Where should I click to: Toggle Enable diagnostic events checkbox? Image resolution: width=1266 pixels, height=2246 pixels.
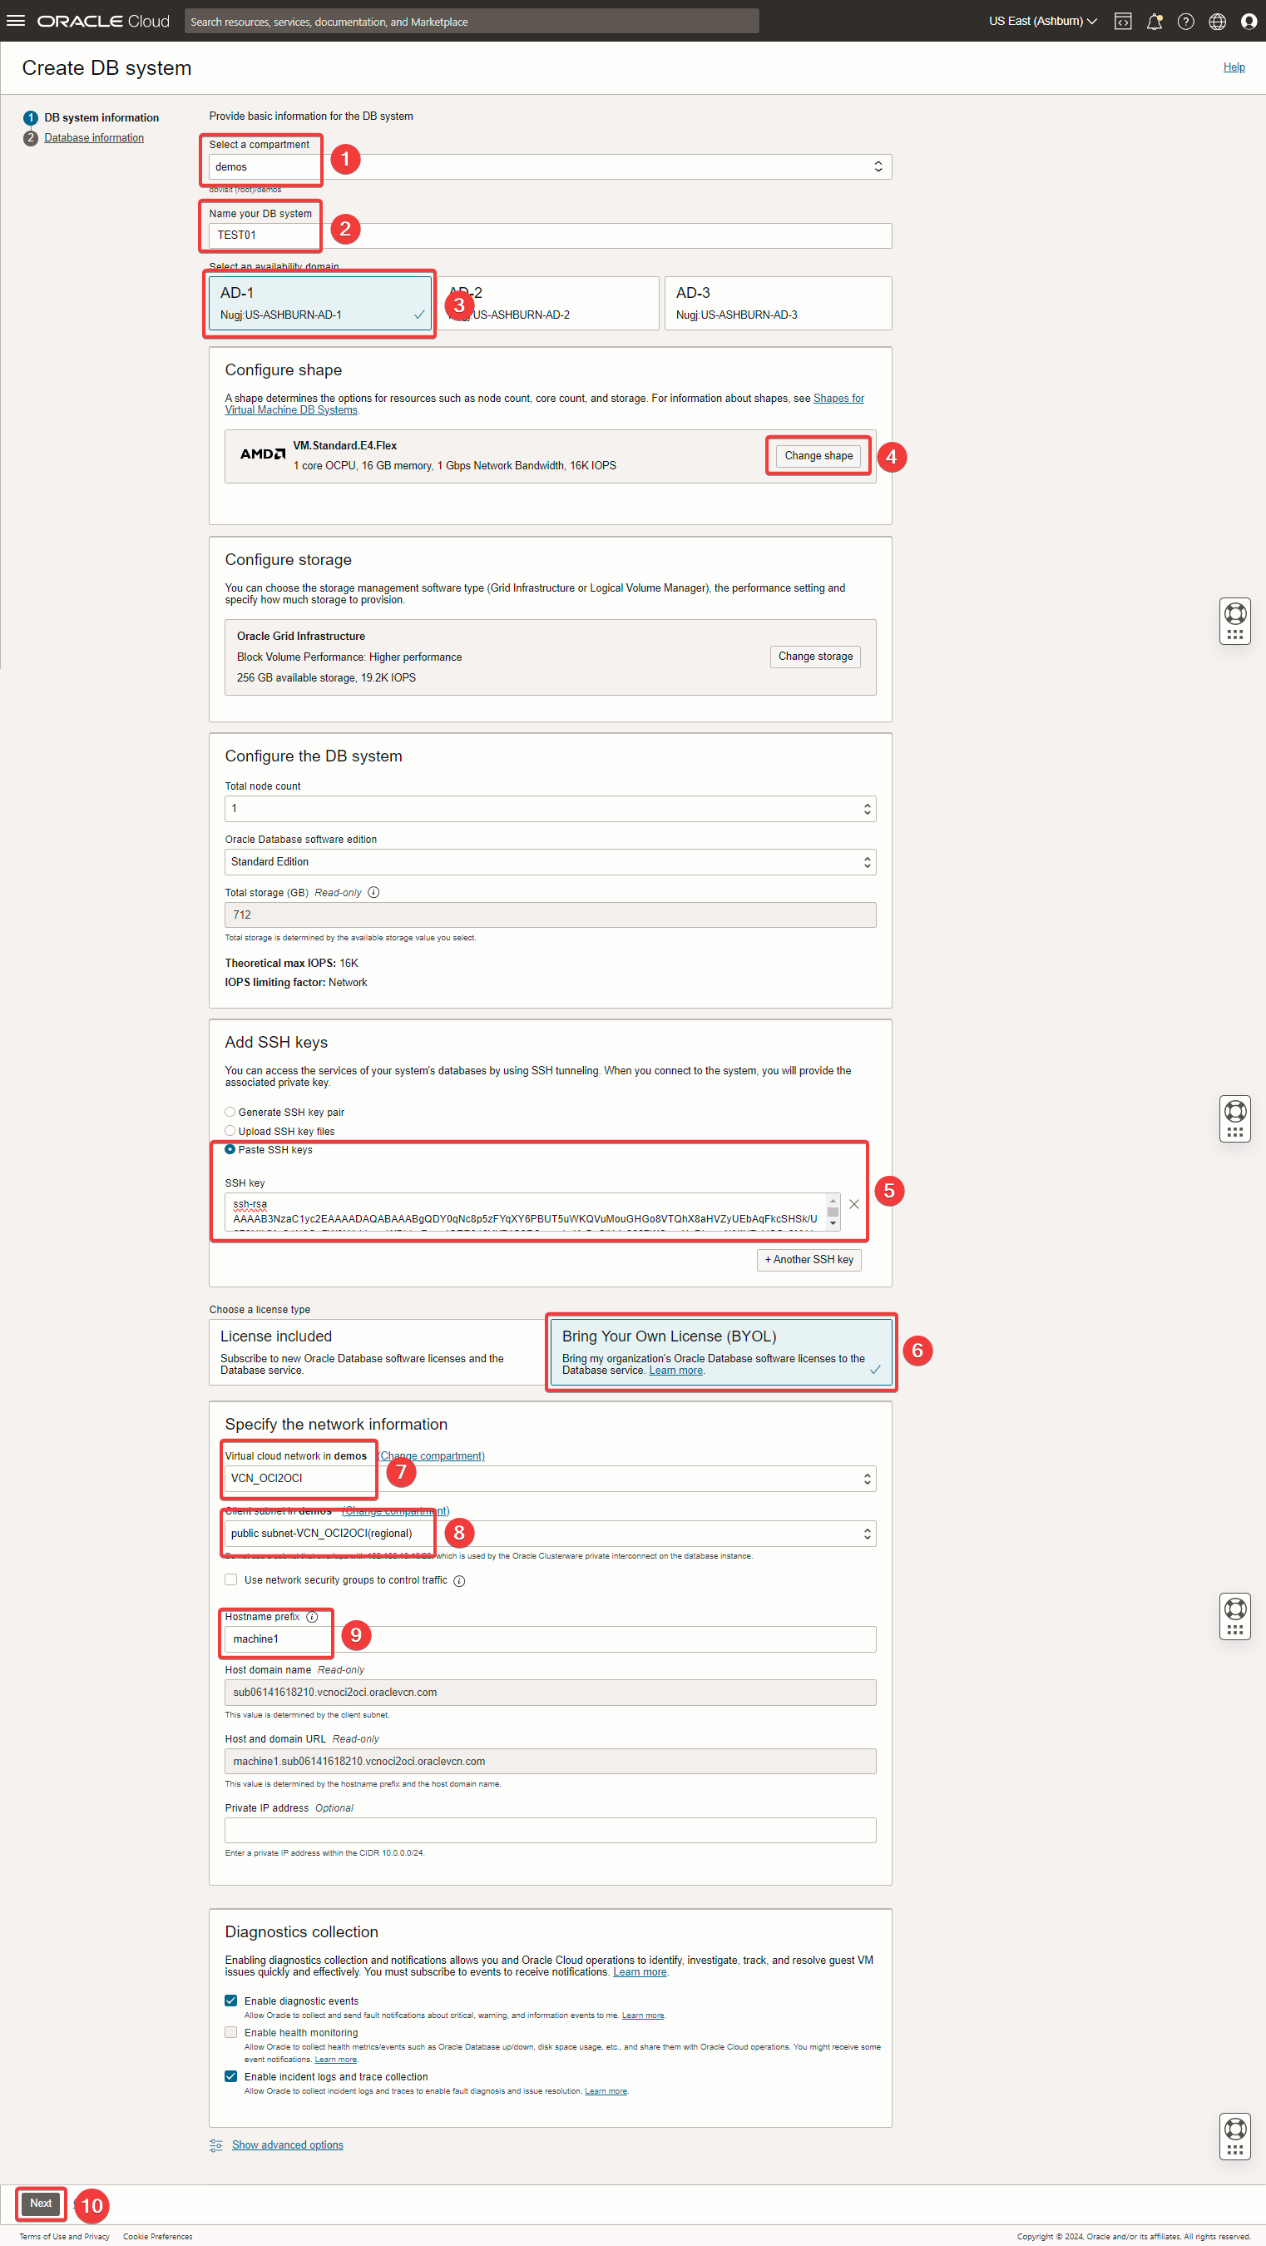[231, 2001]
